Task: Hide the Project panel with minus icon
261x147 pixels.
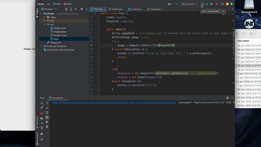Action: (x=86, y=9)
